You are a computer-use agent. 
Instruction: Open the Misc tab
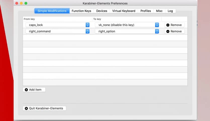[x=159, y=11]
